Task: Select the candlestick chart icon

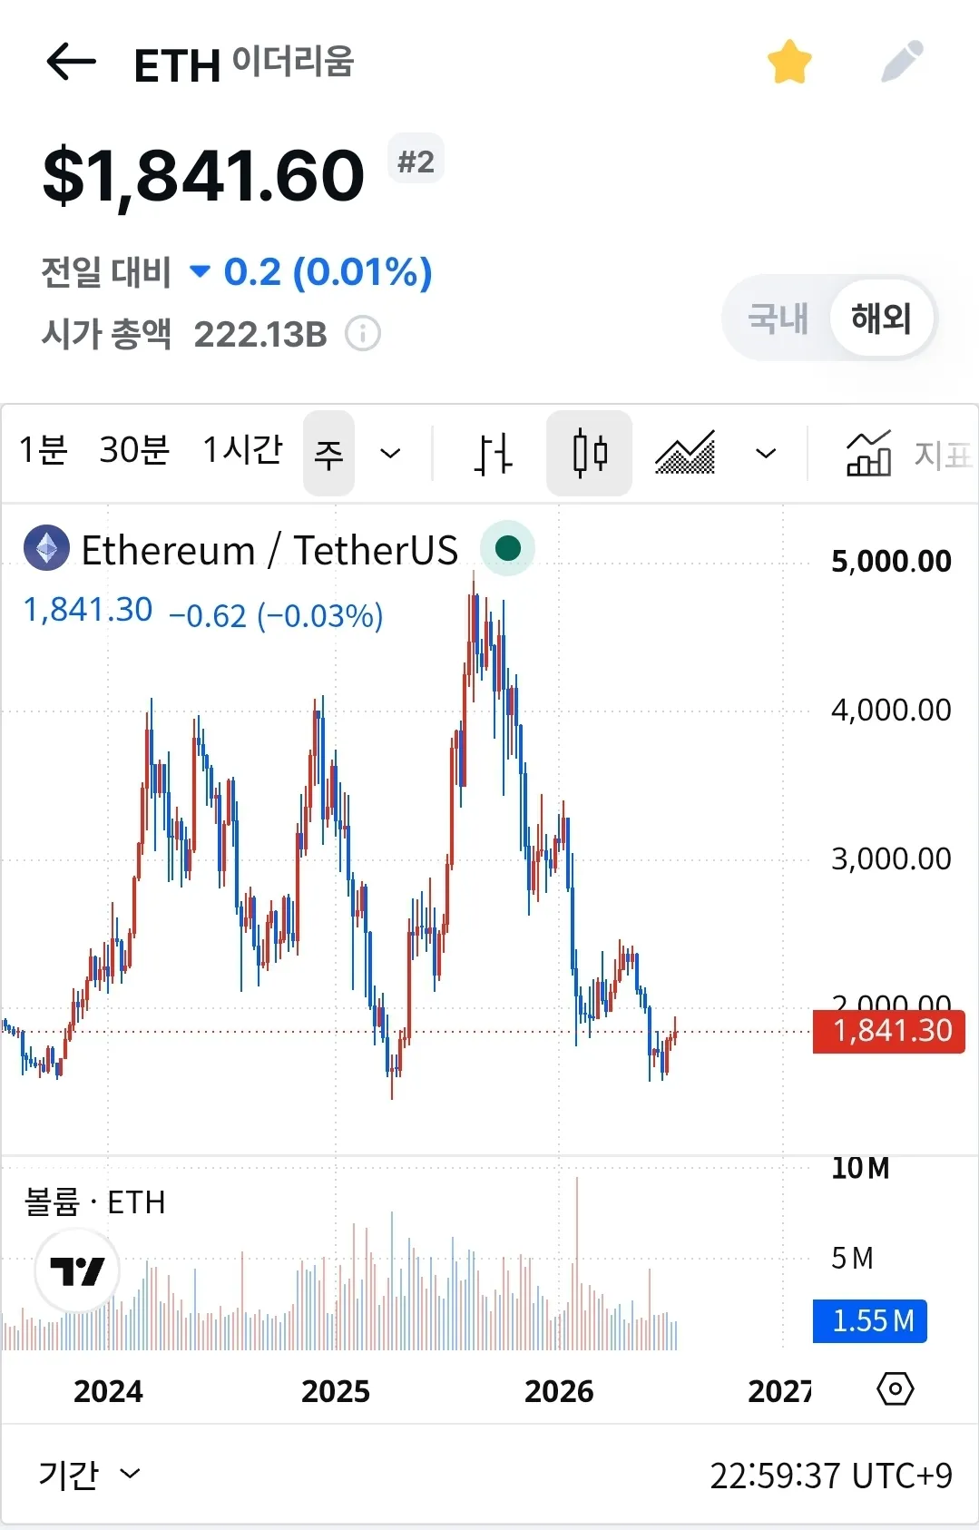Action: [x=589, y=453]
